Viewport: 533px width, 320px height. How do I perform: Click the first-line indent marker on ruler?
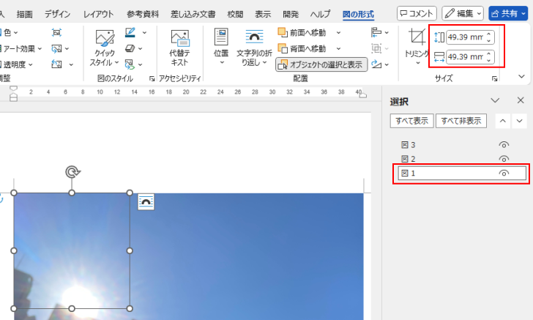point(13,89)
